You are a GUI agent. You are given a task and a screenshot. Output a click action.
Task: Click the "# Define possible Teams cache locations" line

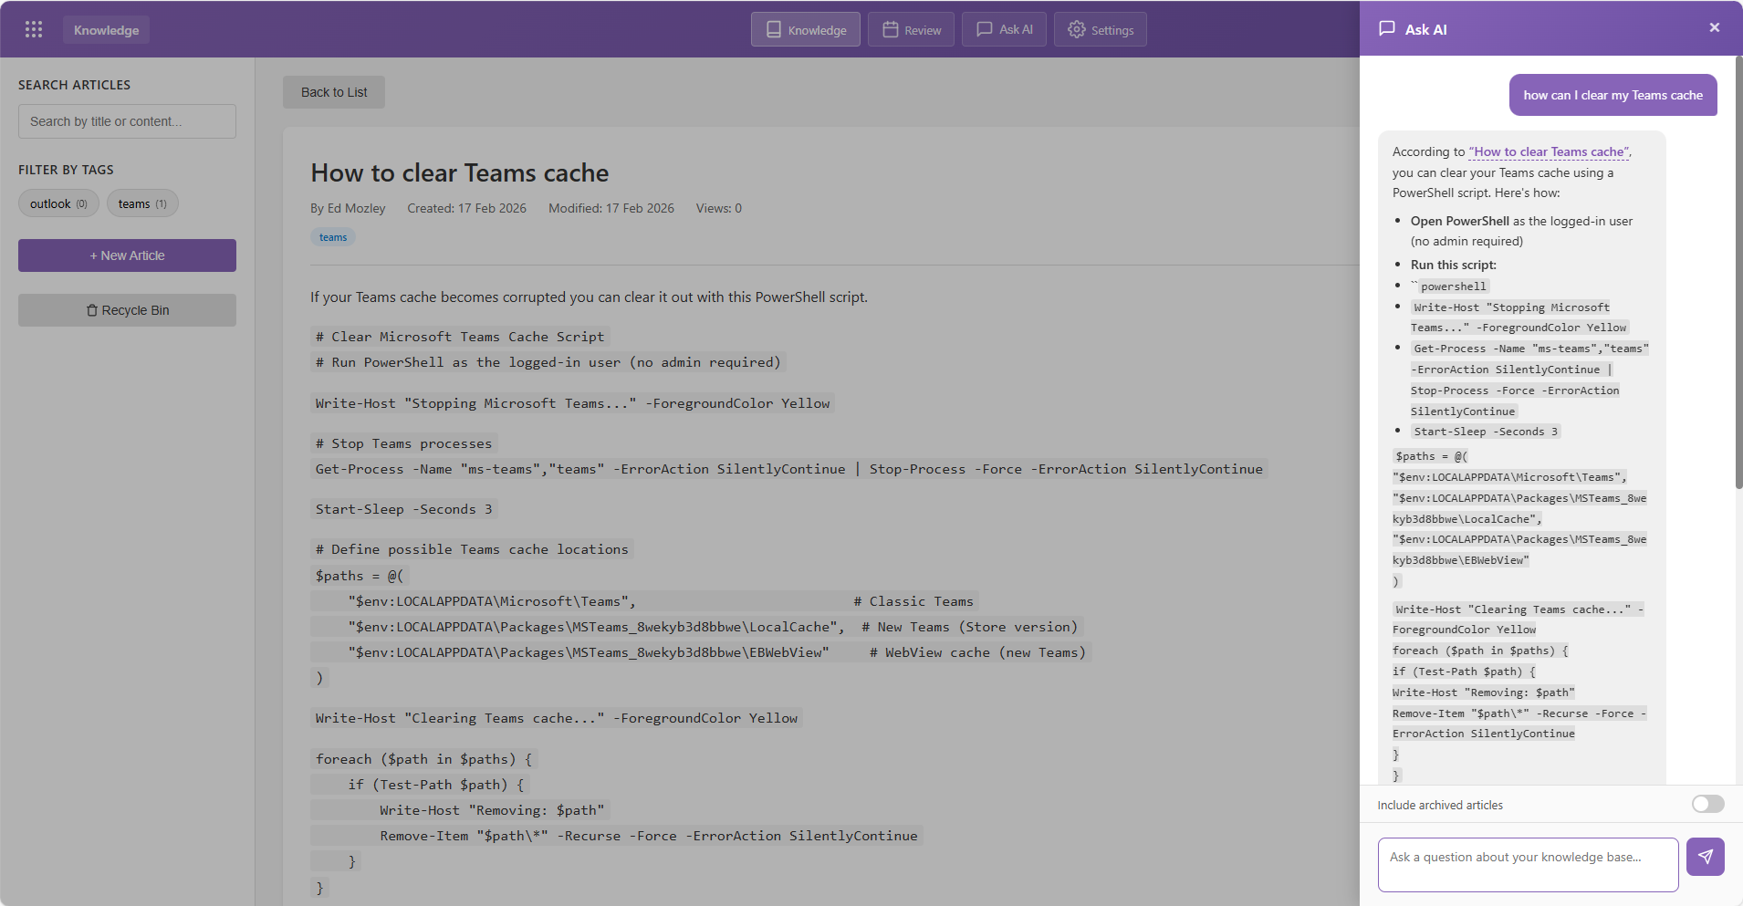pos(472,549)
